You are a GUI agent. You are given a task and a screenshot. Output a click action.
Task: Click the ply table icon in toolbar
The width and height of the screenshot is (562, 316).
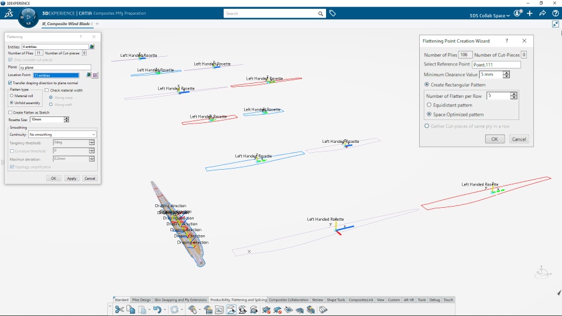(208, 310)
